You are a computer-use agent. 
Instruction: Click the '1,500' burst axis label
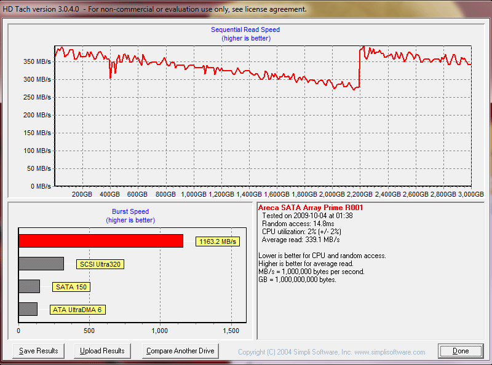231,331
